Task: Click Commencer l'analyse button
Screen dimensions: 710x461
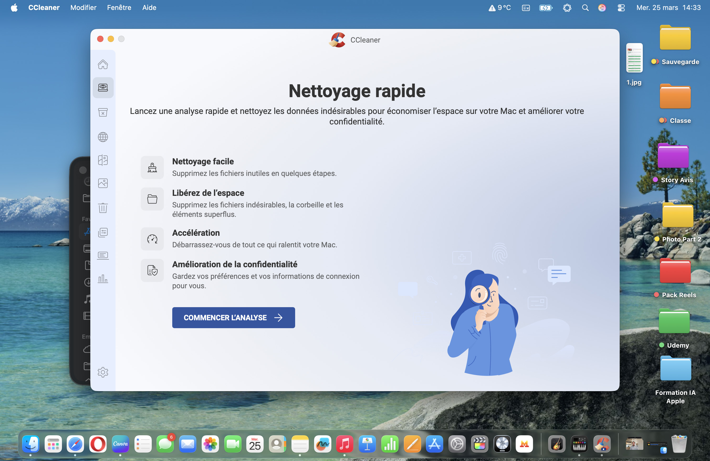Action: (233, 318)
